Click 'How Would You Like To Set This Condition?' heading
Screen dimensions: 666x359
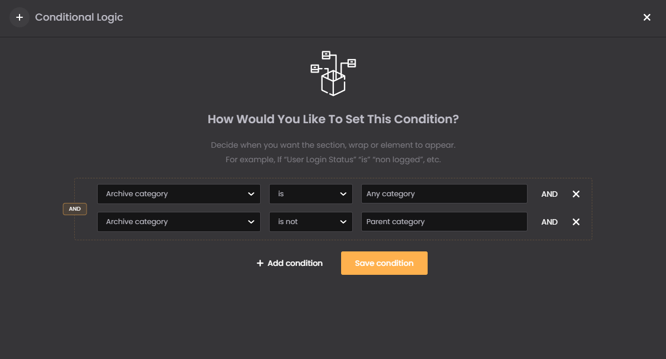[x=333, y=119]
